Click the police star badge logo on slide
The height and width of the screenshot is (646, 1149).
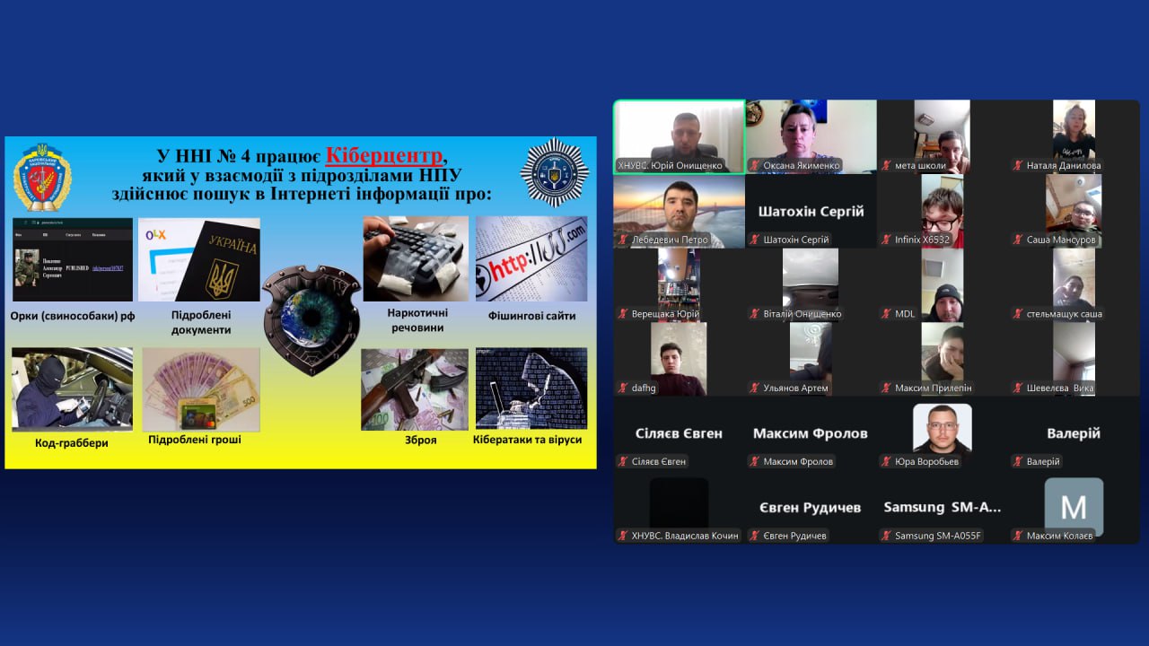point(554,172)
